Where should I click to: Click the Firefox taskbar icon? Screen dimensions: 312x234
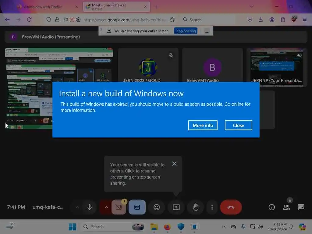[x=167, y=227]
